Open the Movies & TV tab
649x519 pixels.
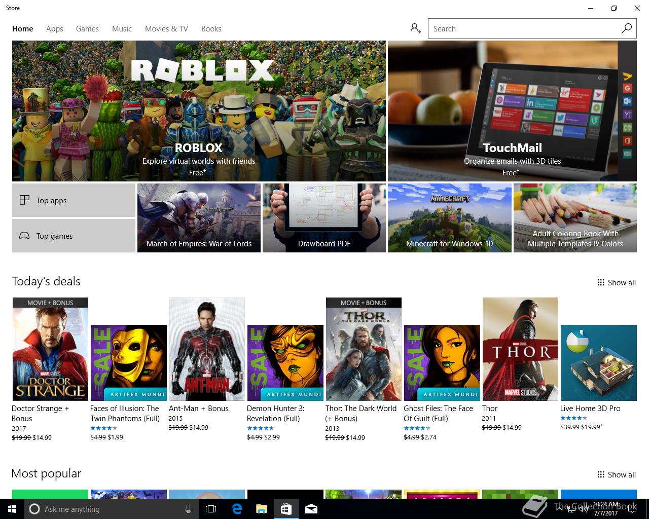[166, 29]
